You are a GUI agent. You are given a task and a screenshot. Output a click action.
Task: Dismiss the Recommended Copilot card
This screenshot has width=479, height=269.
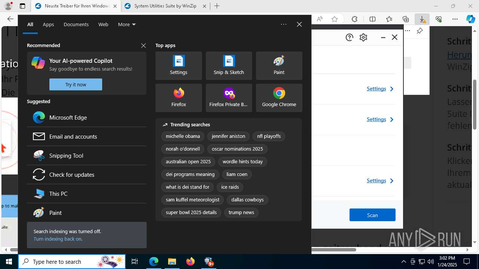click(x=143, y=46)
